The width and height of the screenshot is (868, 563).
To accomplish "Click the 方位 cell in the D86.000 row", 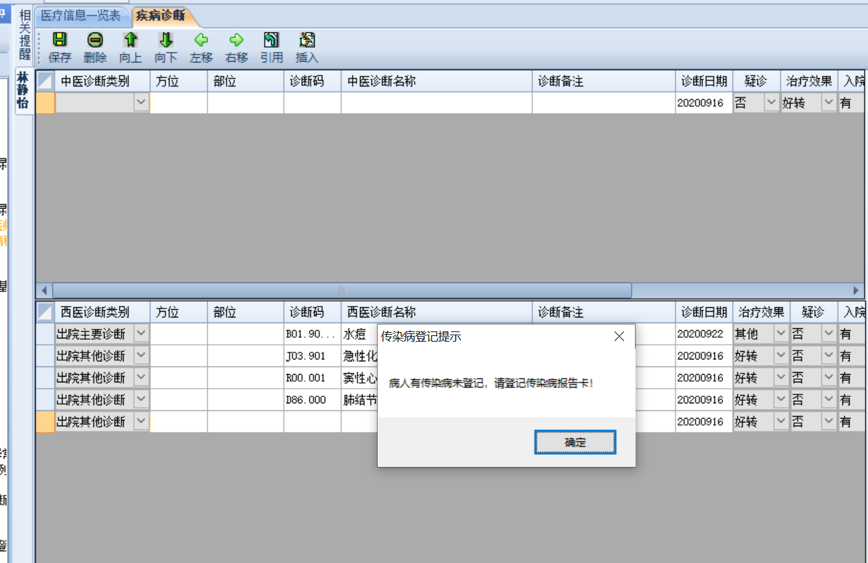I will [179, 400].
